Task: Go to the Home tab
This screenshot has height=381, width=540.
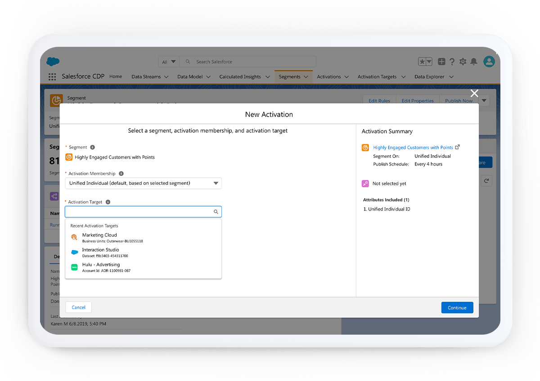Action: (x=116, y=76)
